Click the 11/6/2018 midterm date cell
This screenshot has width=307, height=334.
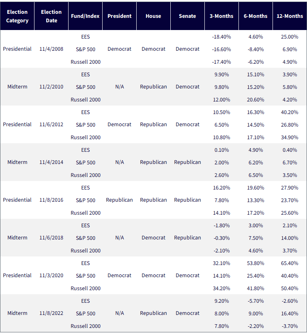point(52,238)
